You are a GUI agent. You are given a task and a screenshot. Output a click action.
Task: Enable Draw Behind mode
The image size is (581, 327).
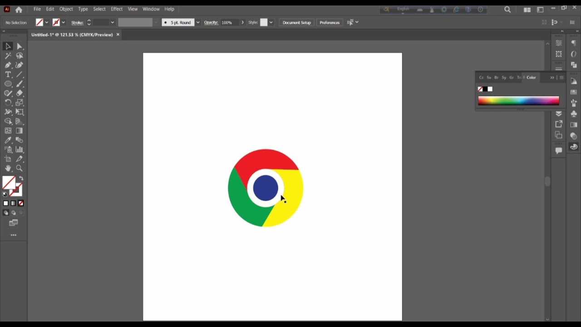pyautogui.click(x=13, y=213)
